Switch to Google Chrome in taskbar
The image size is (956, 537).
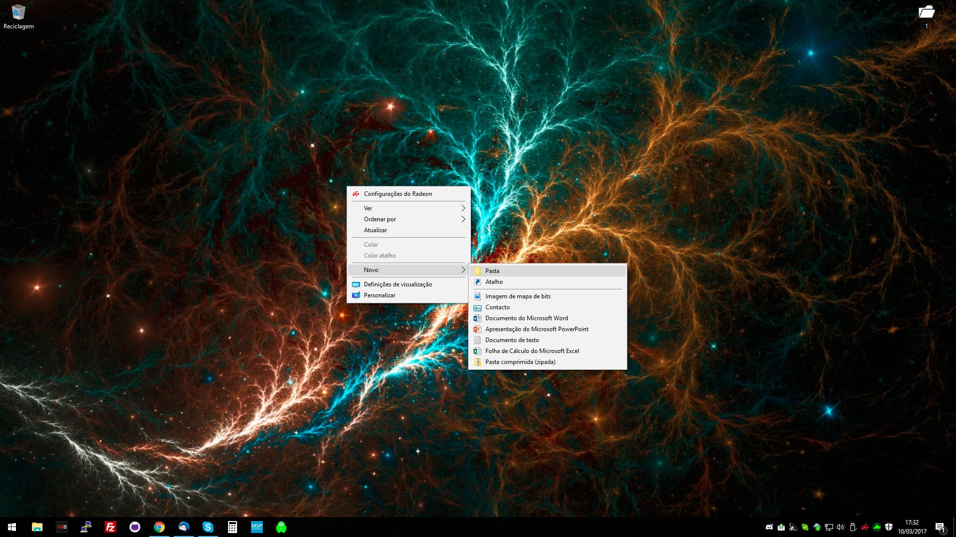click(159, 527)
